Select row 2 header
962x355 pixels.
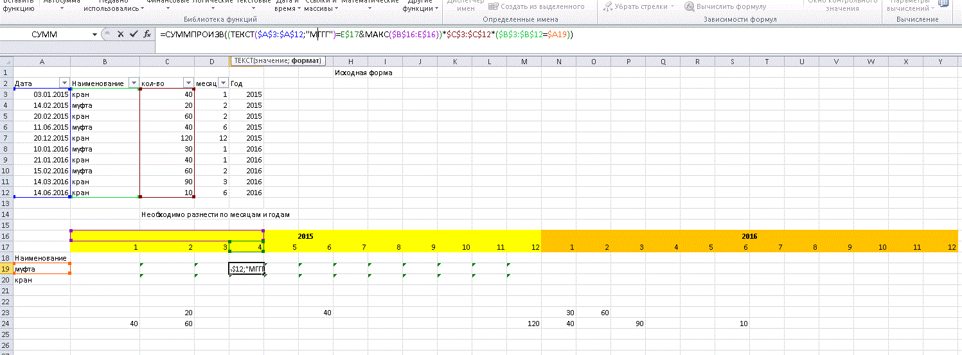click(6, 83)
